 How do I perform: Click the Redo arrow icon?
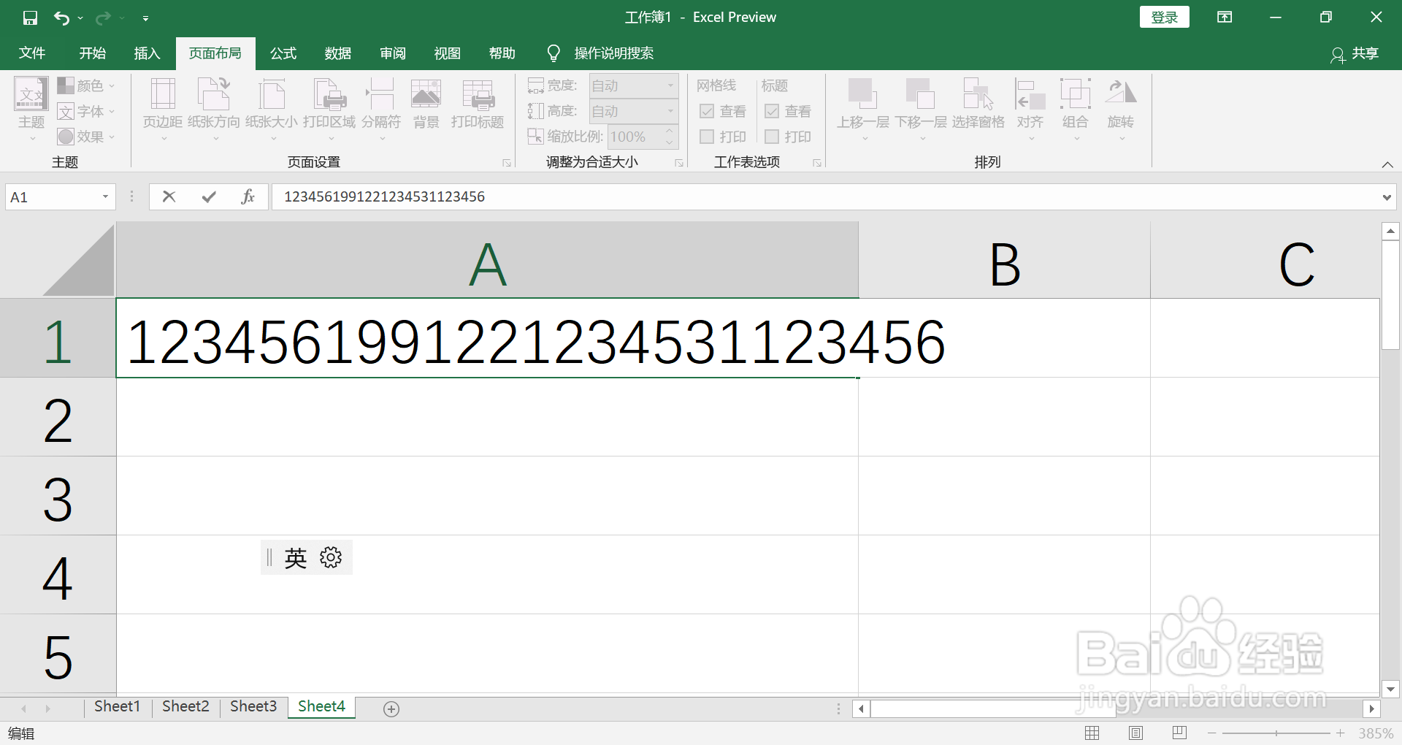coord(103,18)
